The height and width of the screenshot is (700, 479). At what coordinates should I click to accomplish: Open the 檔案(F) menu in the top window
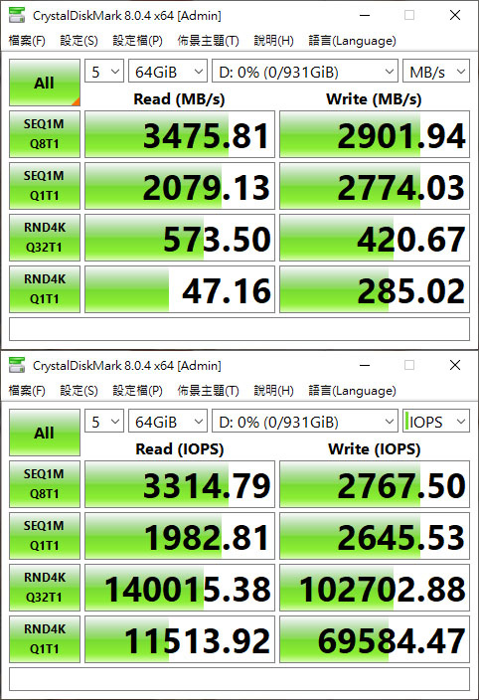pyautogui.click(x=27, y=41)
